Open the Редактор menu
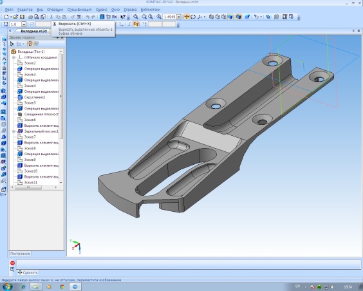 coord(24,10)
